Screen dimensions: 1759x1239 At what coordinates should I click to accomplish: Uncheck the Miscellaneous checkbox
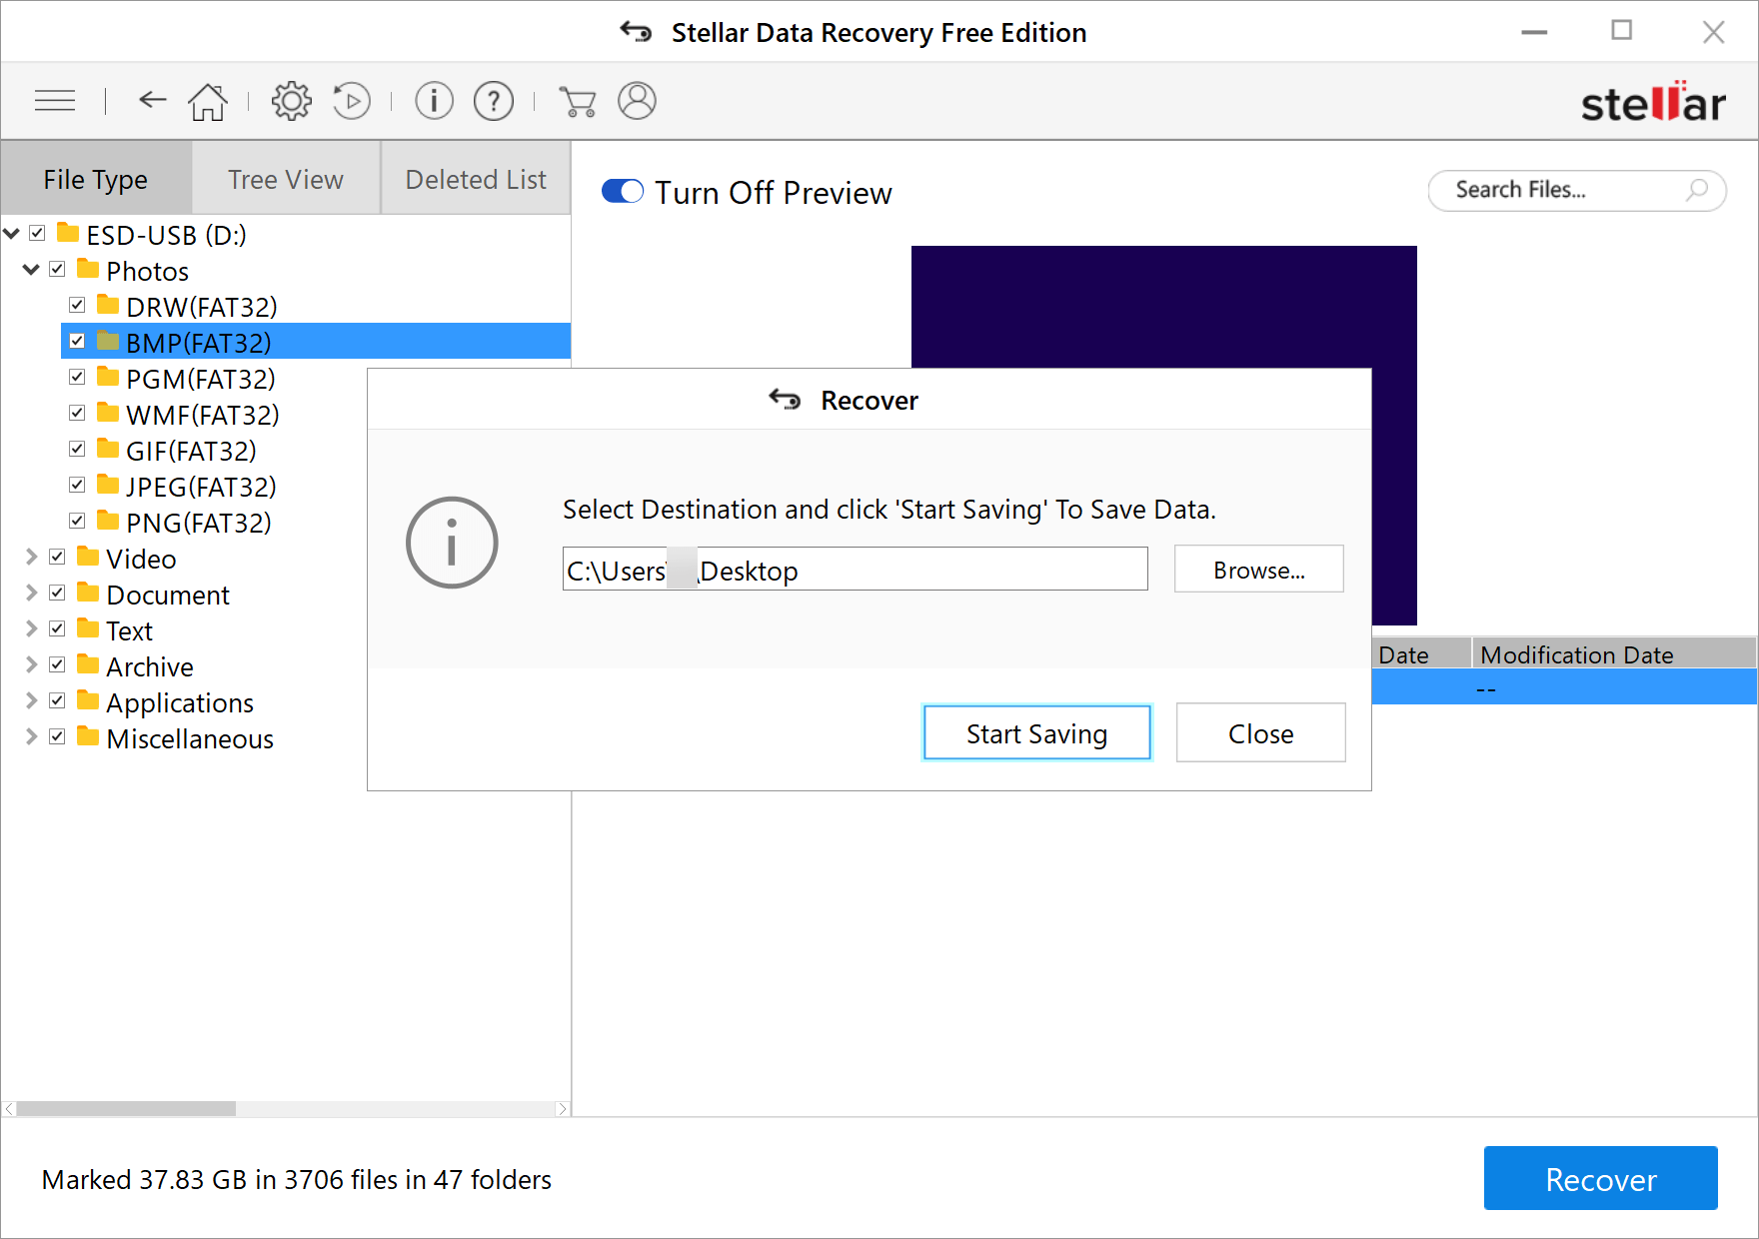click(x=57, y=736)
